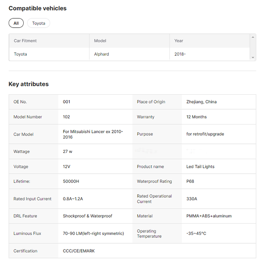The height and width of the screenshot is (263, 263).
Task: Click the Warranty label
Action: [146, 117]
